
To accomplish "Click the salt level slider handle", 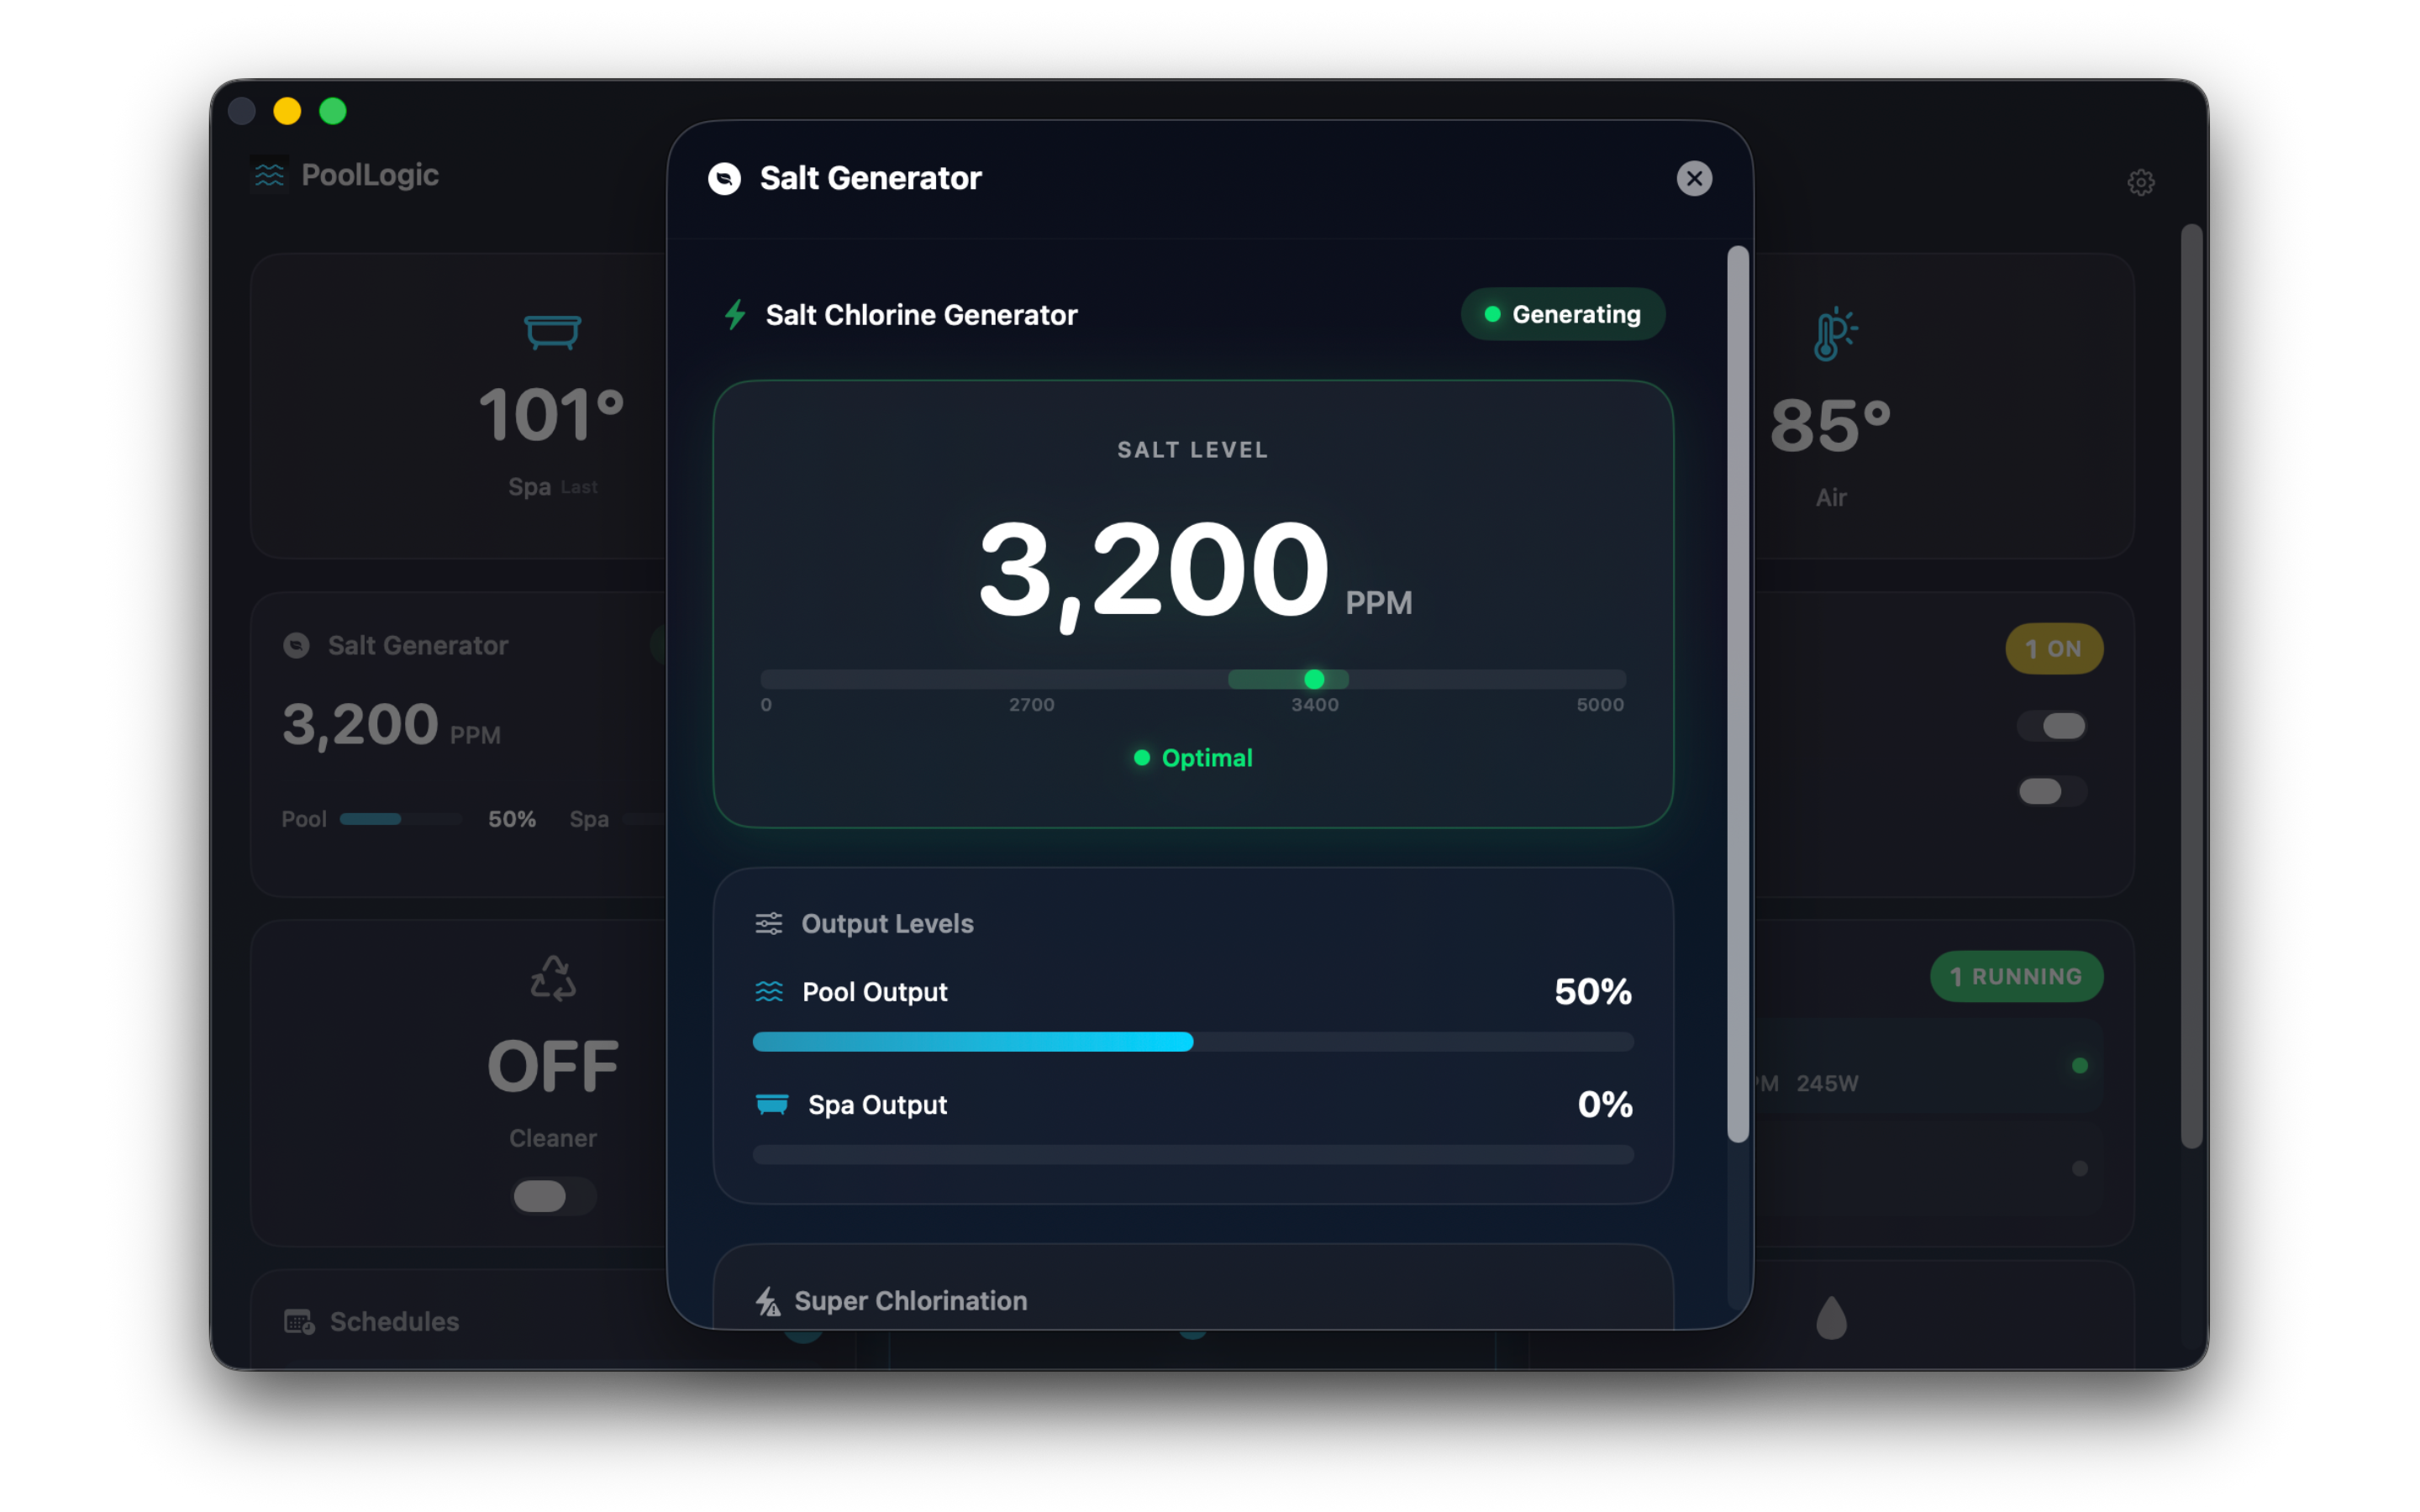I will [1314, 679].
